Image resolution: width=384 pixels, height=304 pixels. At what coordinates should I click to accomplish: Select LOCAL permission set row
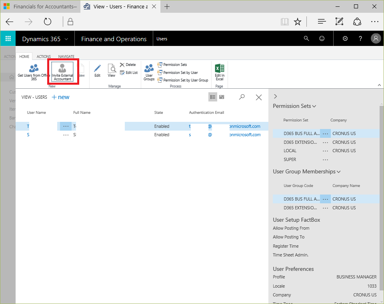tap(326, 151)
